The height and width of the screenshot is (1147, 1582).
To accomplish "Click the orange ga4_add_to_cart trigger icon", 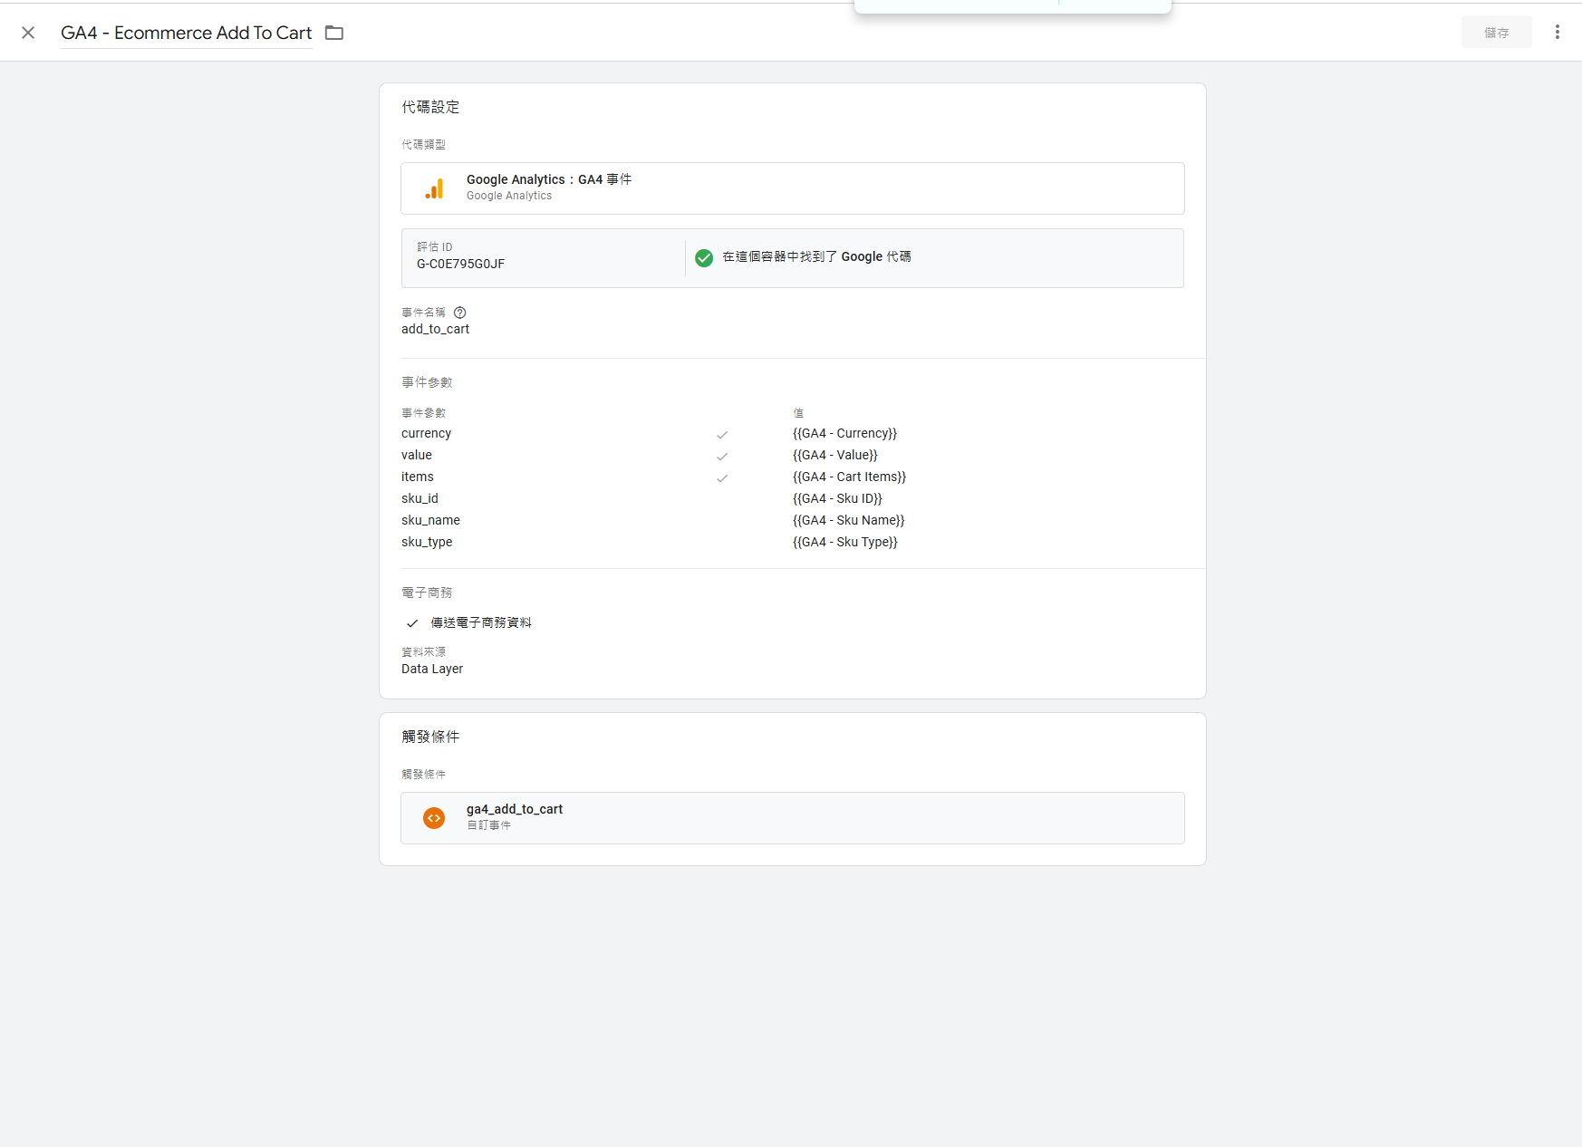I will (434, 818).
